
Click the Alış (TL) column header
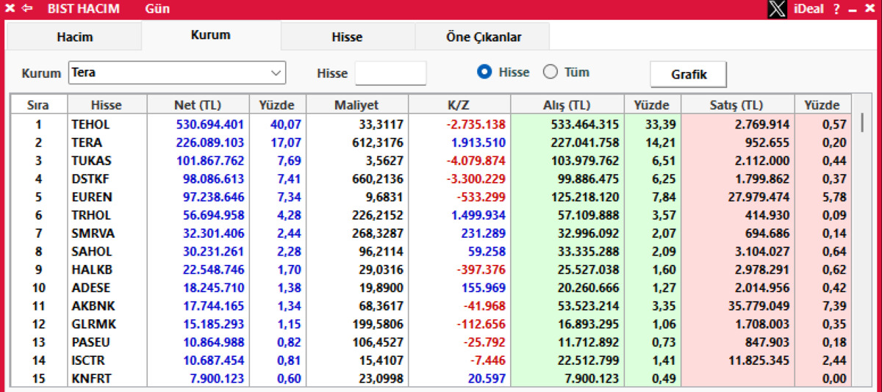click(x=567, y=105)
